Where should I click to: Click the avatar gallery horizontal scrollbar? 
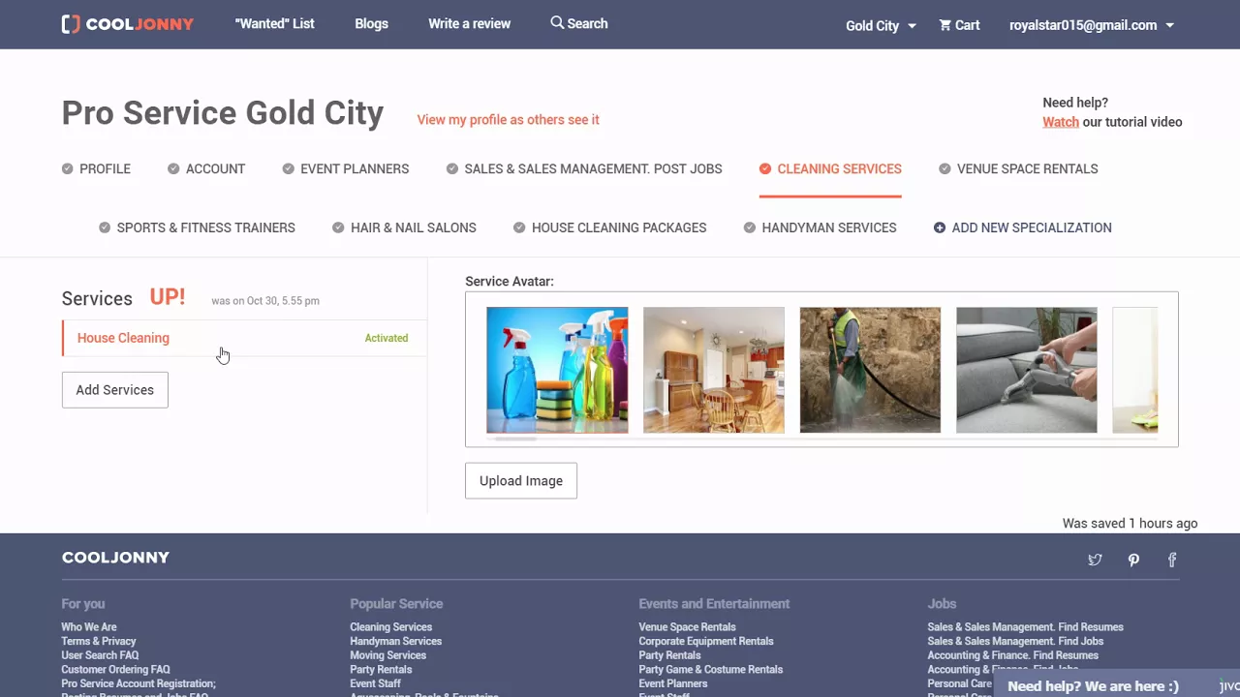(515, 439)
